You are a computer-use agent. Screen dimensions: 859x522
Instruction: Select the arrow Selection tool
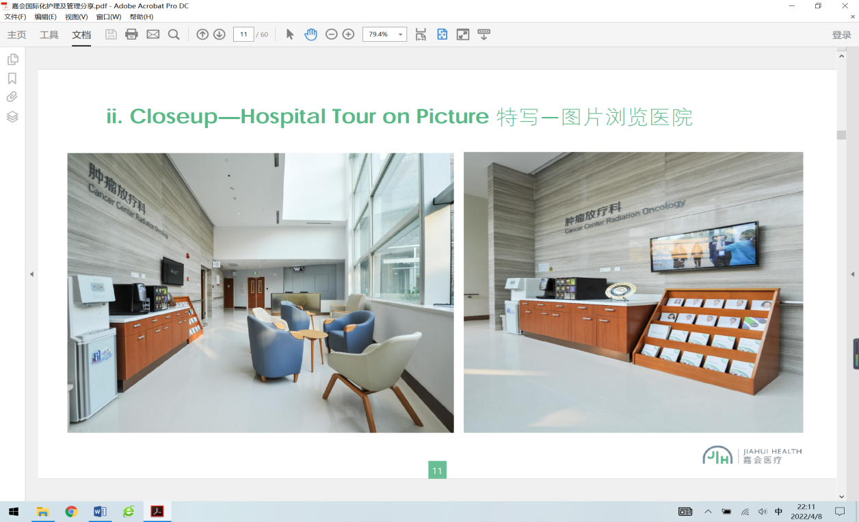tap(290, 34)
